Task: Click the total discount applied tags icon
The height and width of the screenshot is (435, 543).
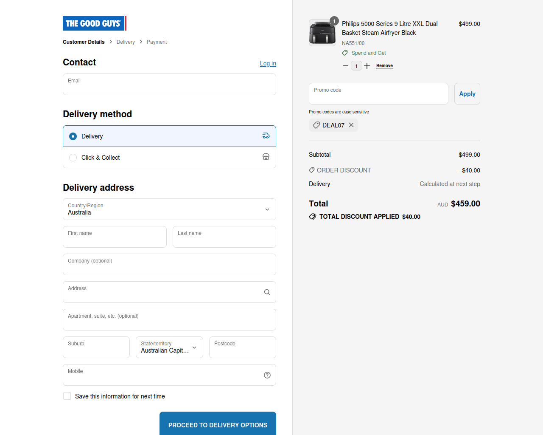Action: tap(313, 217)
